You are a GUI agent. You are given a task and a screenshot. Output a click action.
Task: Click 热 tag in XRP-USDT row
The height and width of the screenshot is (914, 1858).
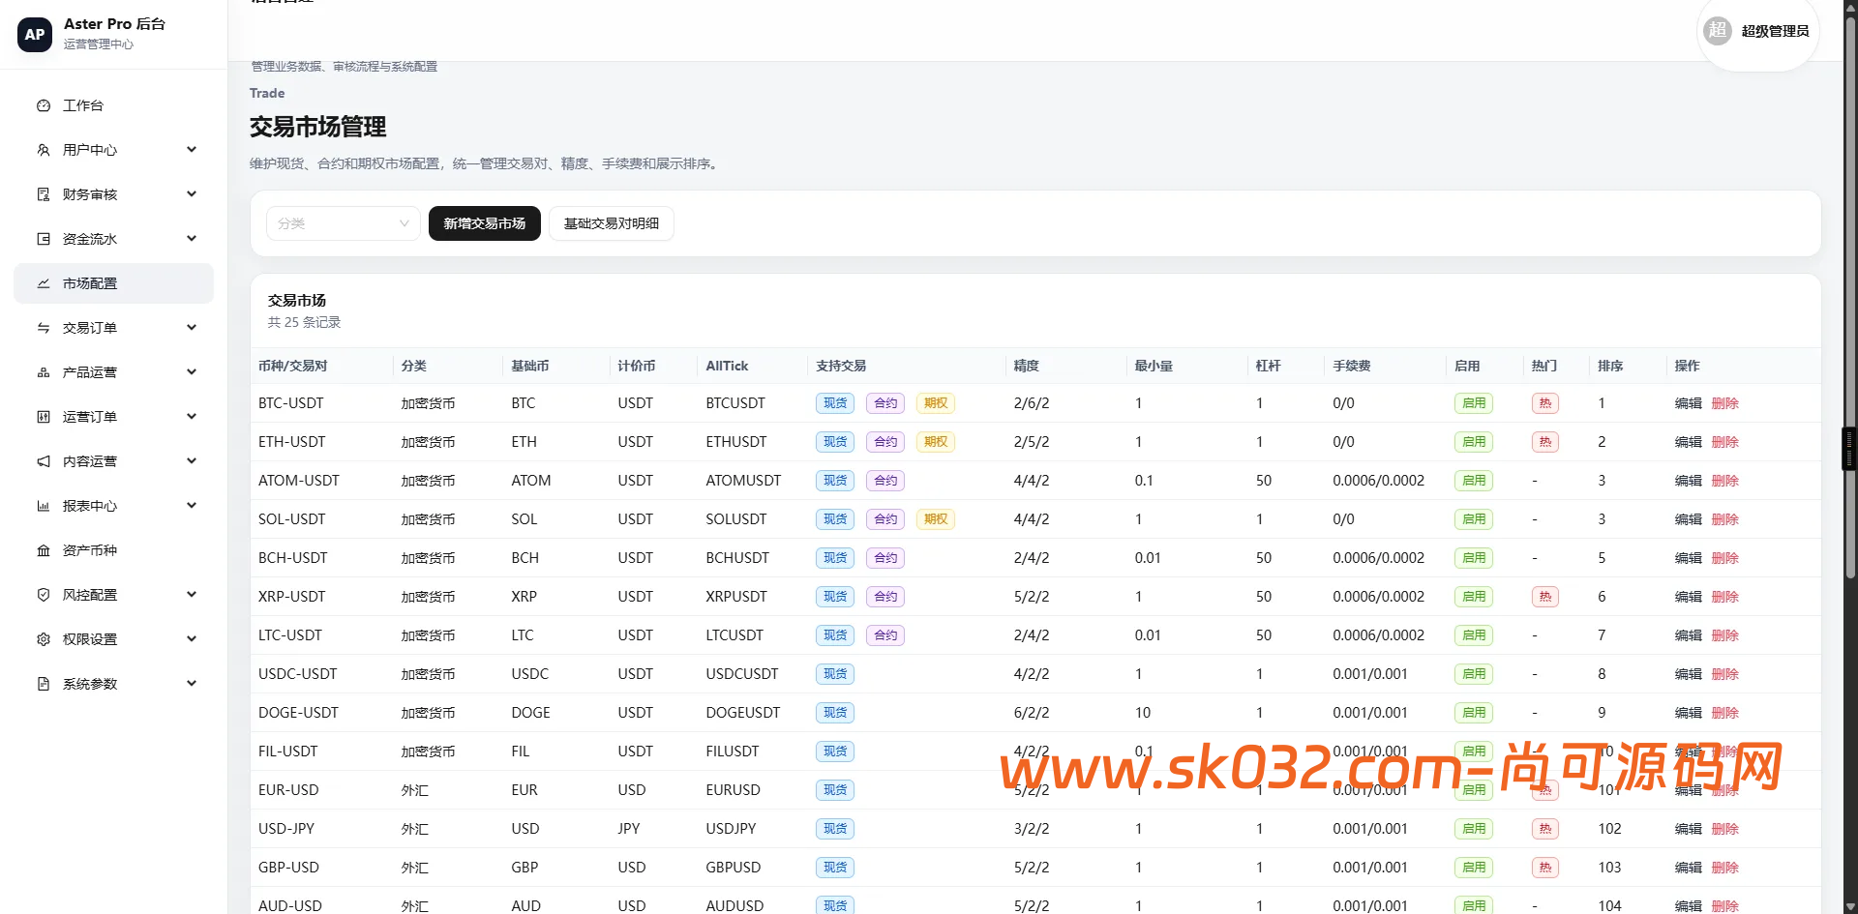[x=1544, y=597]
